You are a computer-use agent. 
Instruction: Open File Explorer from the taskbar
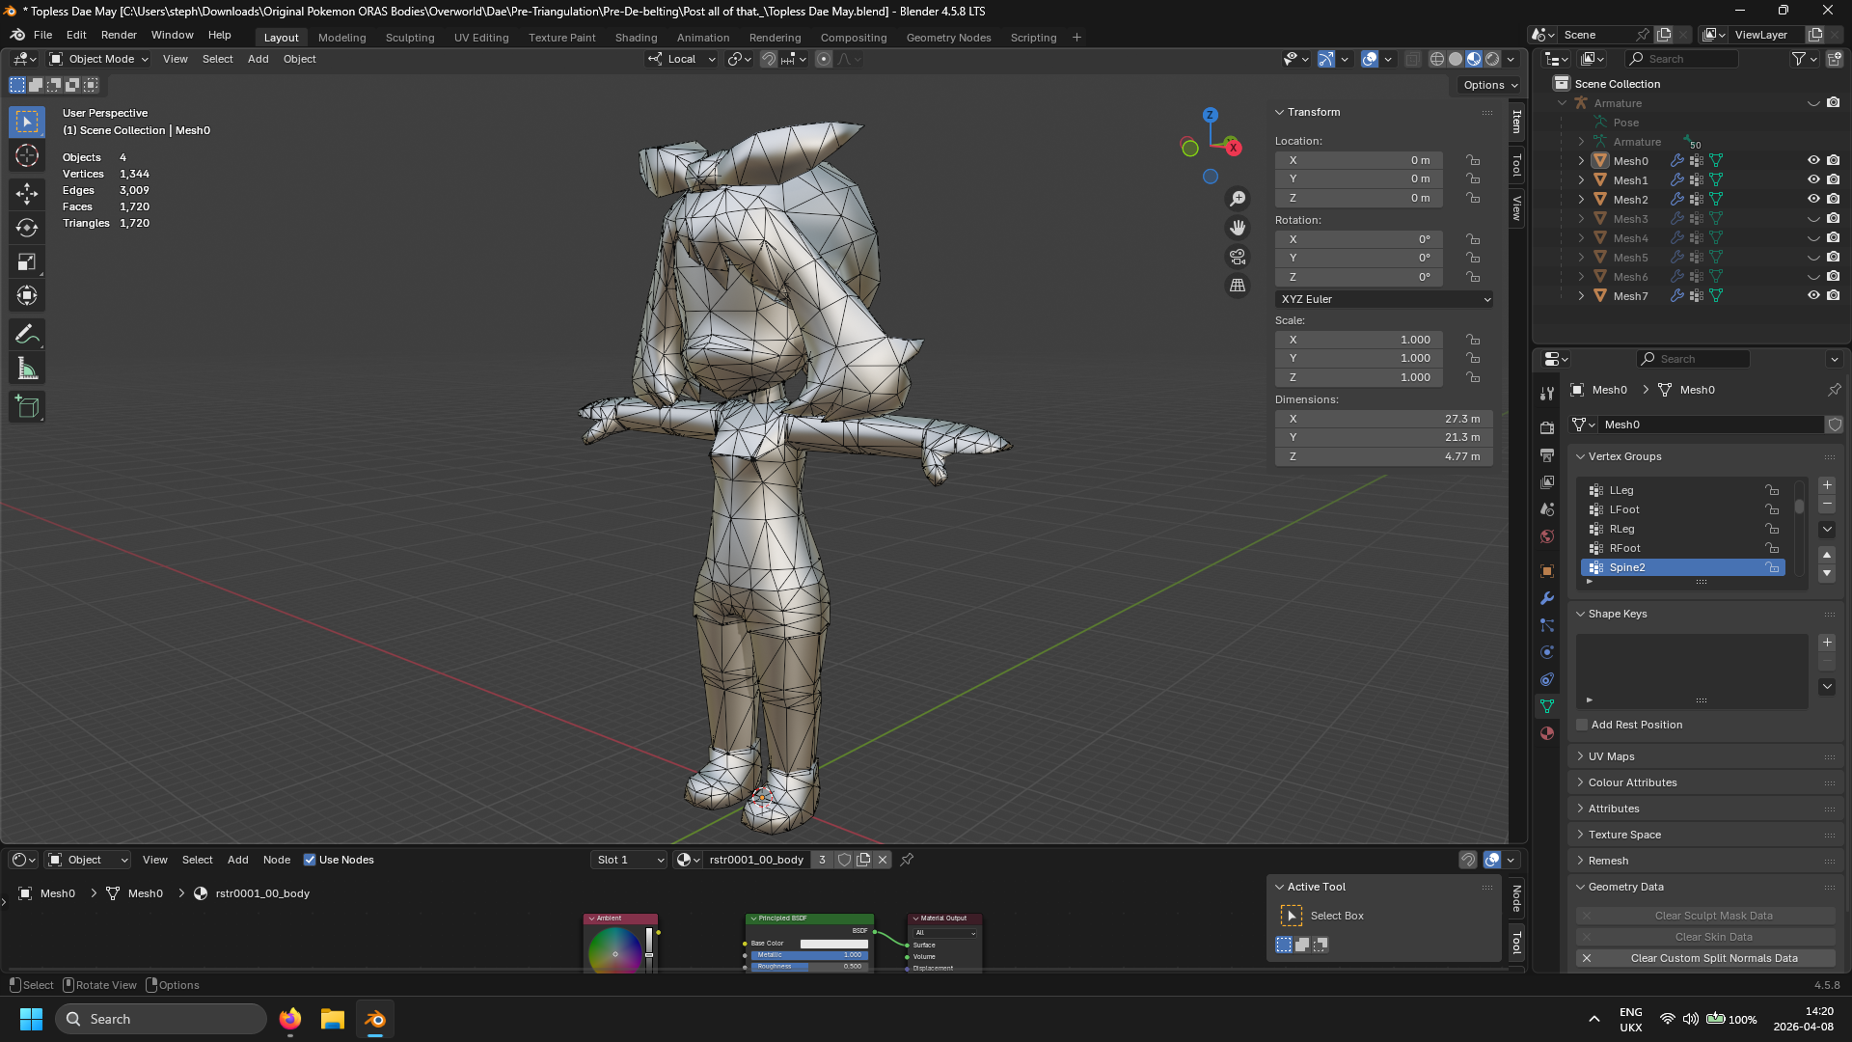pyautogui.click(x=333, y=1019)
